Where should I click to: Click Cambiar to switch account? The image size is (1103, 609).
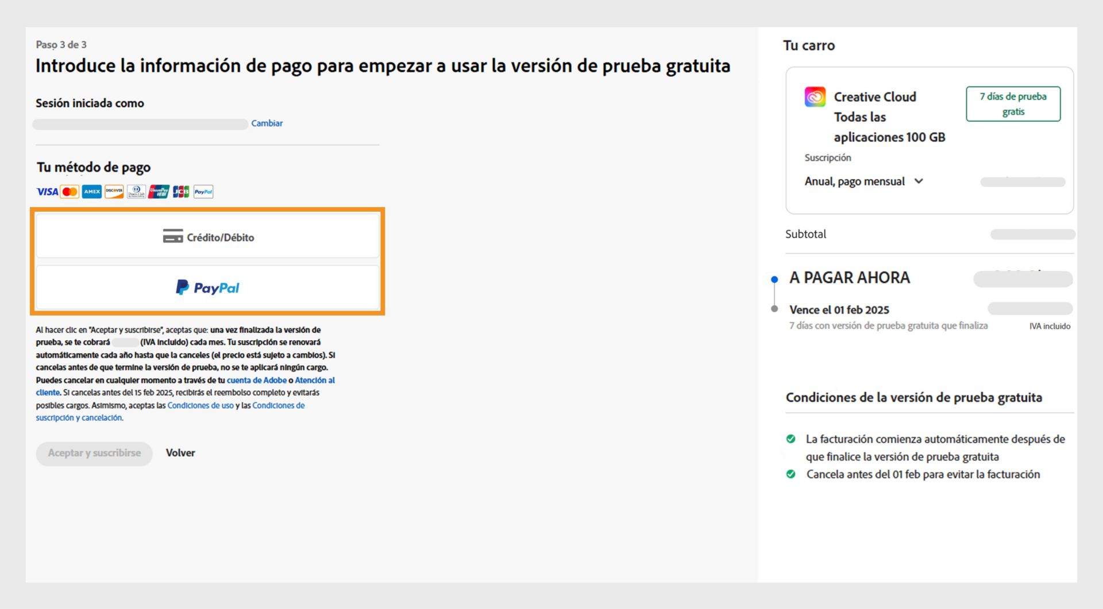(x=267, y=123)
